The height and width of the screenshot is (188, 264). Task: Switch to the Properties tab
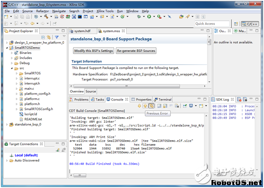141,100
